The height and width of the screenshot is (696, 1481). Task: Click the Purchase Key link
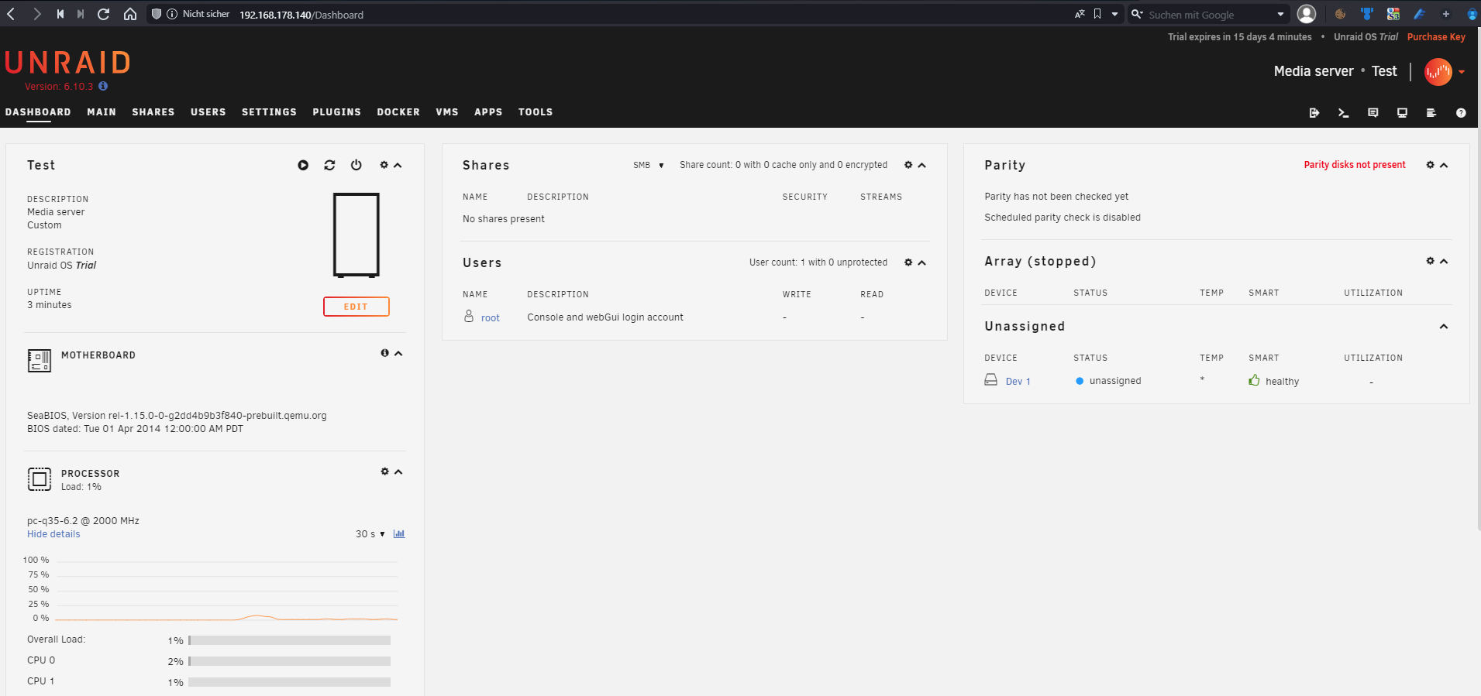pyautogui.click(x=1436, y=37)
